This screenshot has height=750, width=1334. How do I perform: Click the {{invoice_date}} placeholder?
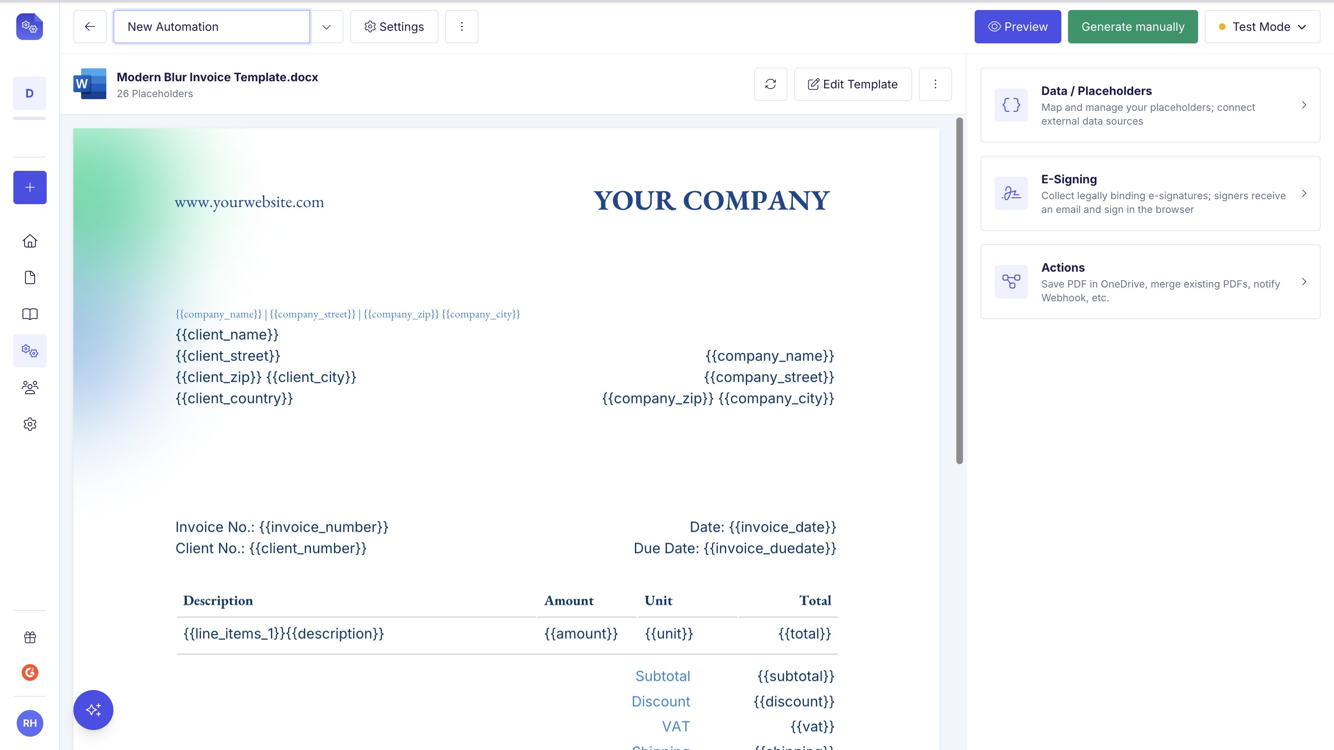(x=782, y=527)
